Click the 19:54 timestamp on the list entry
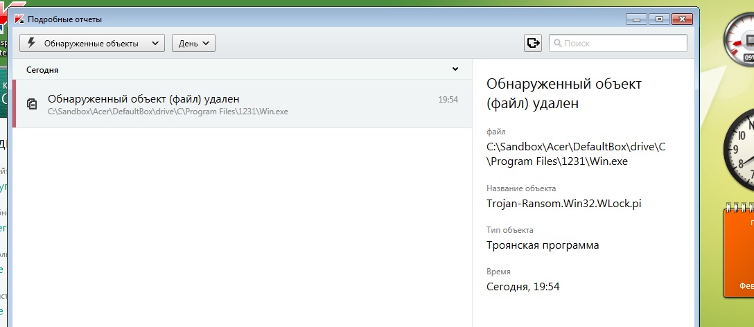This screenshot has height=327, width=754. pos(448,99)
